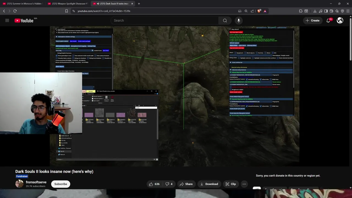Toggle Debug sun shadows checkbox in video
This screenshot has height=198, width=352.
tap(73, 58)
